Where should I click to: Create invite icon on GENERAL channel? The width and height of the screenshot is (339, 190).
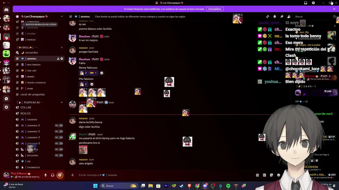[x=58, y=59]
